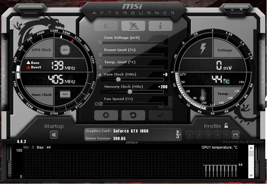Toggle the fan speed gear icon

(96, 104)
